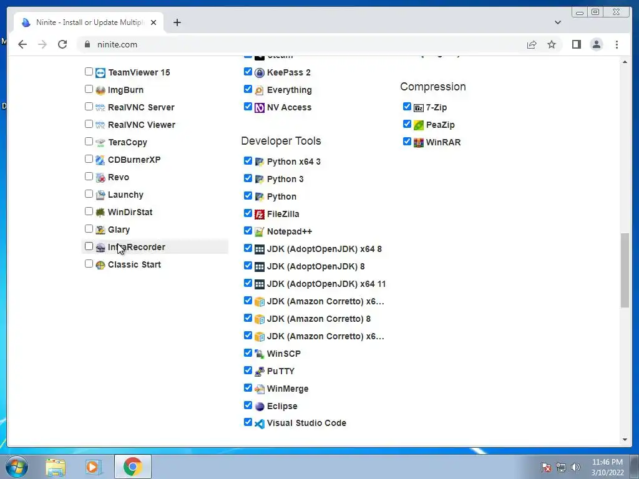The width and height of the screenshot is (639, 479).
Task: Click the show desktop button
Action: pyautogui.click(x=635, y=467)
